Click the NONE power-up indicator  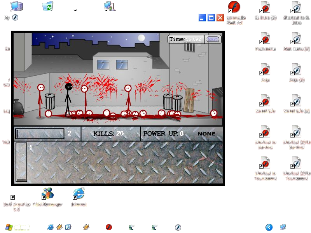click(206, 134)
